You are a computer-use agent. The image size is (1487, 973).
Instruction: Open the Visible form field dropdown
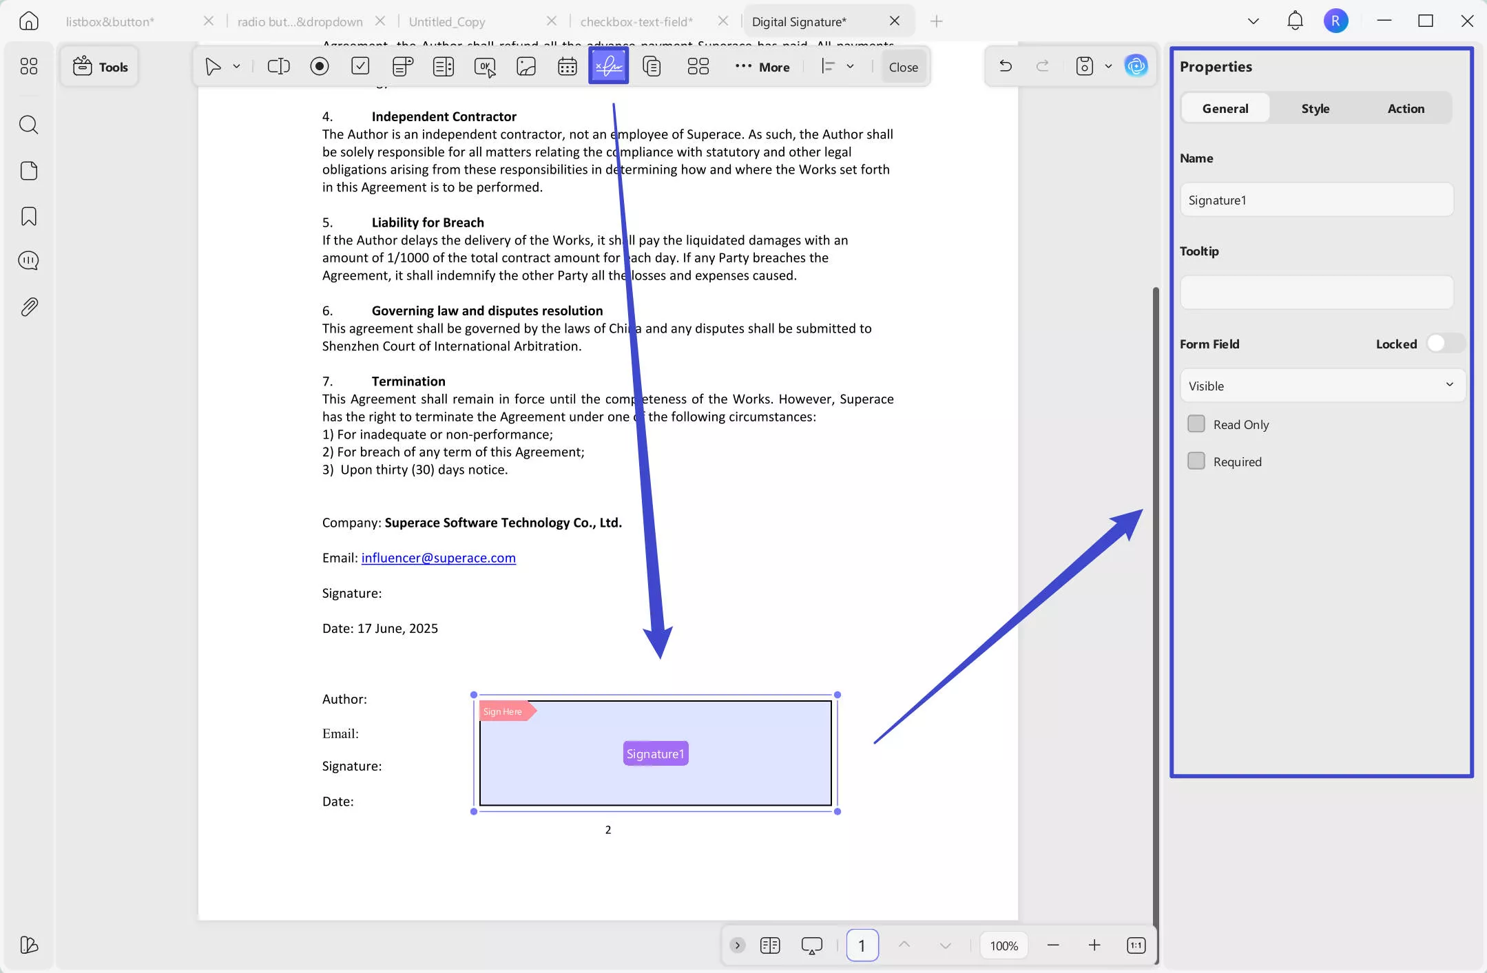[1322, 386]
